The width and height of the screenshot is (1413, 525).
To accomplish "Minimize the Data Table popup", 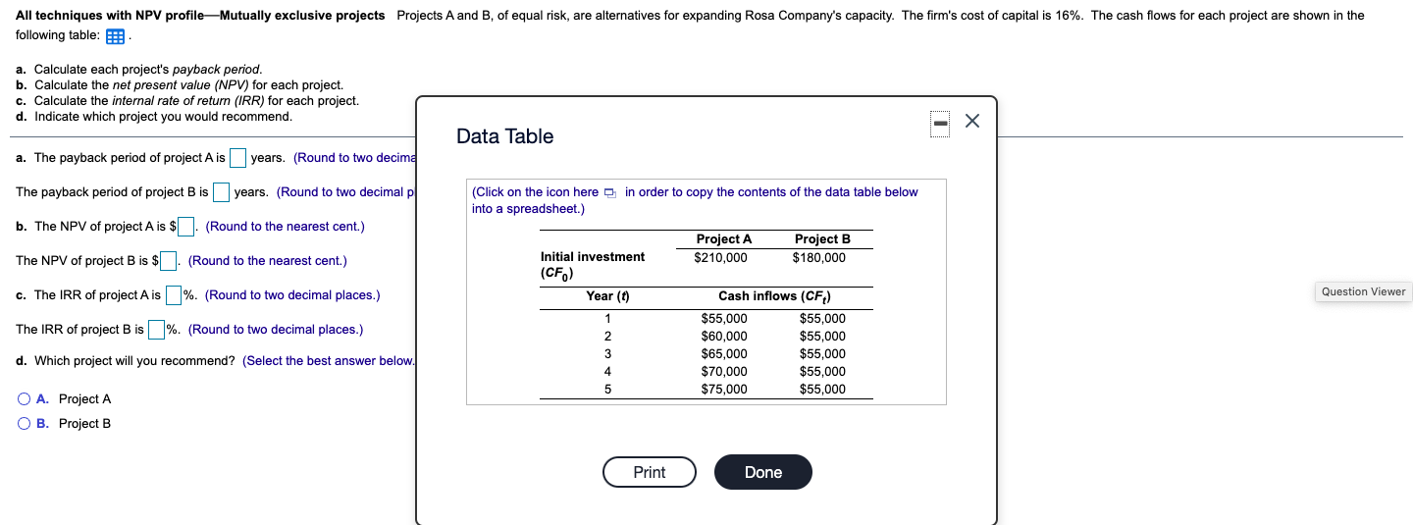I will pyautogui.click(x=940, y=122).
